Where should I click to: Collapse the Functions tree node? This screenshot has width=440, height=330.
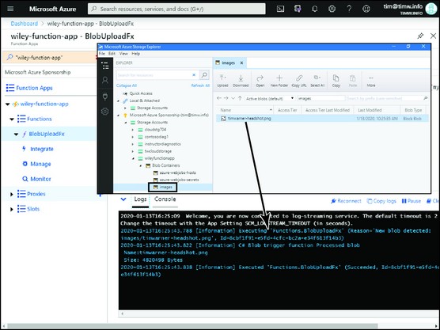(x=12, y=119)
